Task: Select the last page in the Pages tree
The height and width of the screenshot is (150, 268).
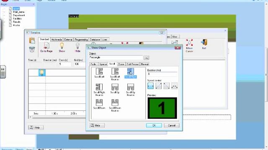Action: coord(16,25)
